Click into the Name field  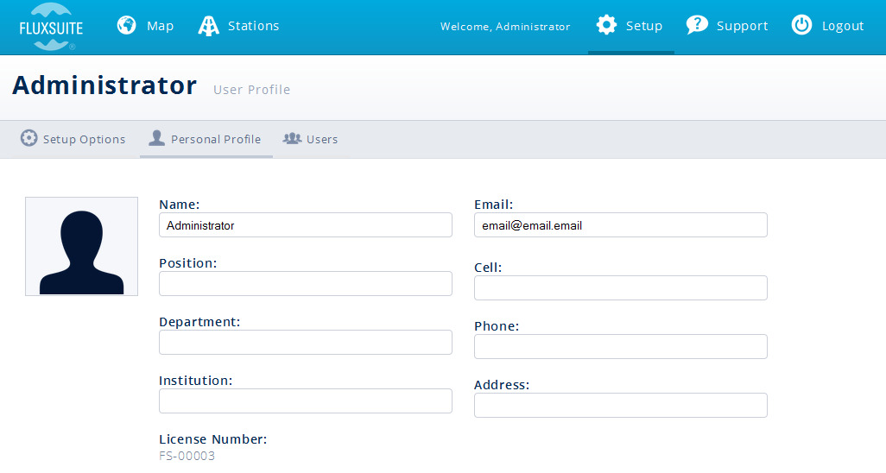point(305,225)
